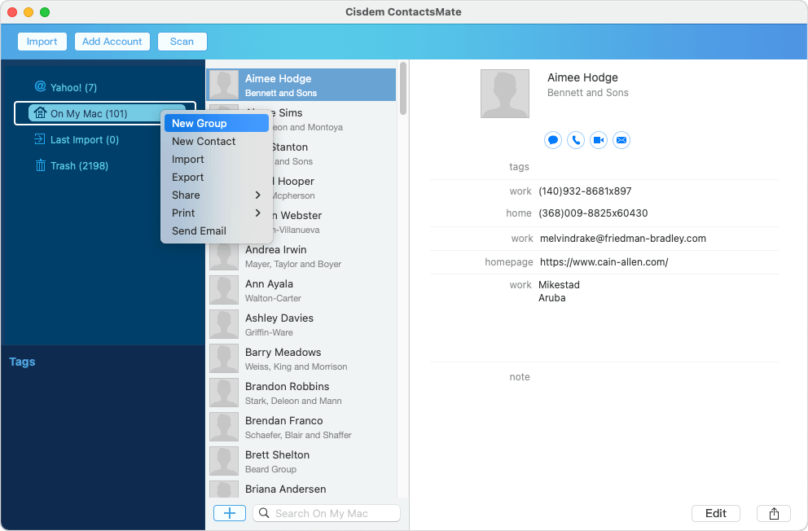Image resolution: width=808 pixels, height=531 pixels.
Task: Choose New Group from context menu
Action: coord(217,123)
